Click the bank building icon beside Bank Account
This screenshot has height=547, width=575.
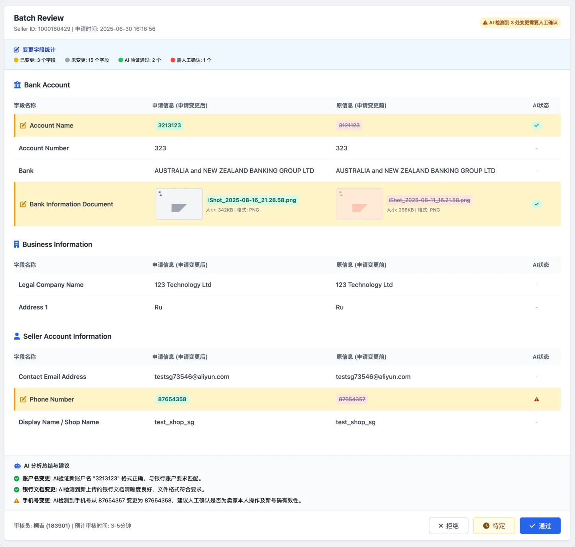point(17,85)
